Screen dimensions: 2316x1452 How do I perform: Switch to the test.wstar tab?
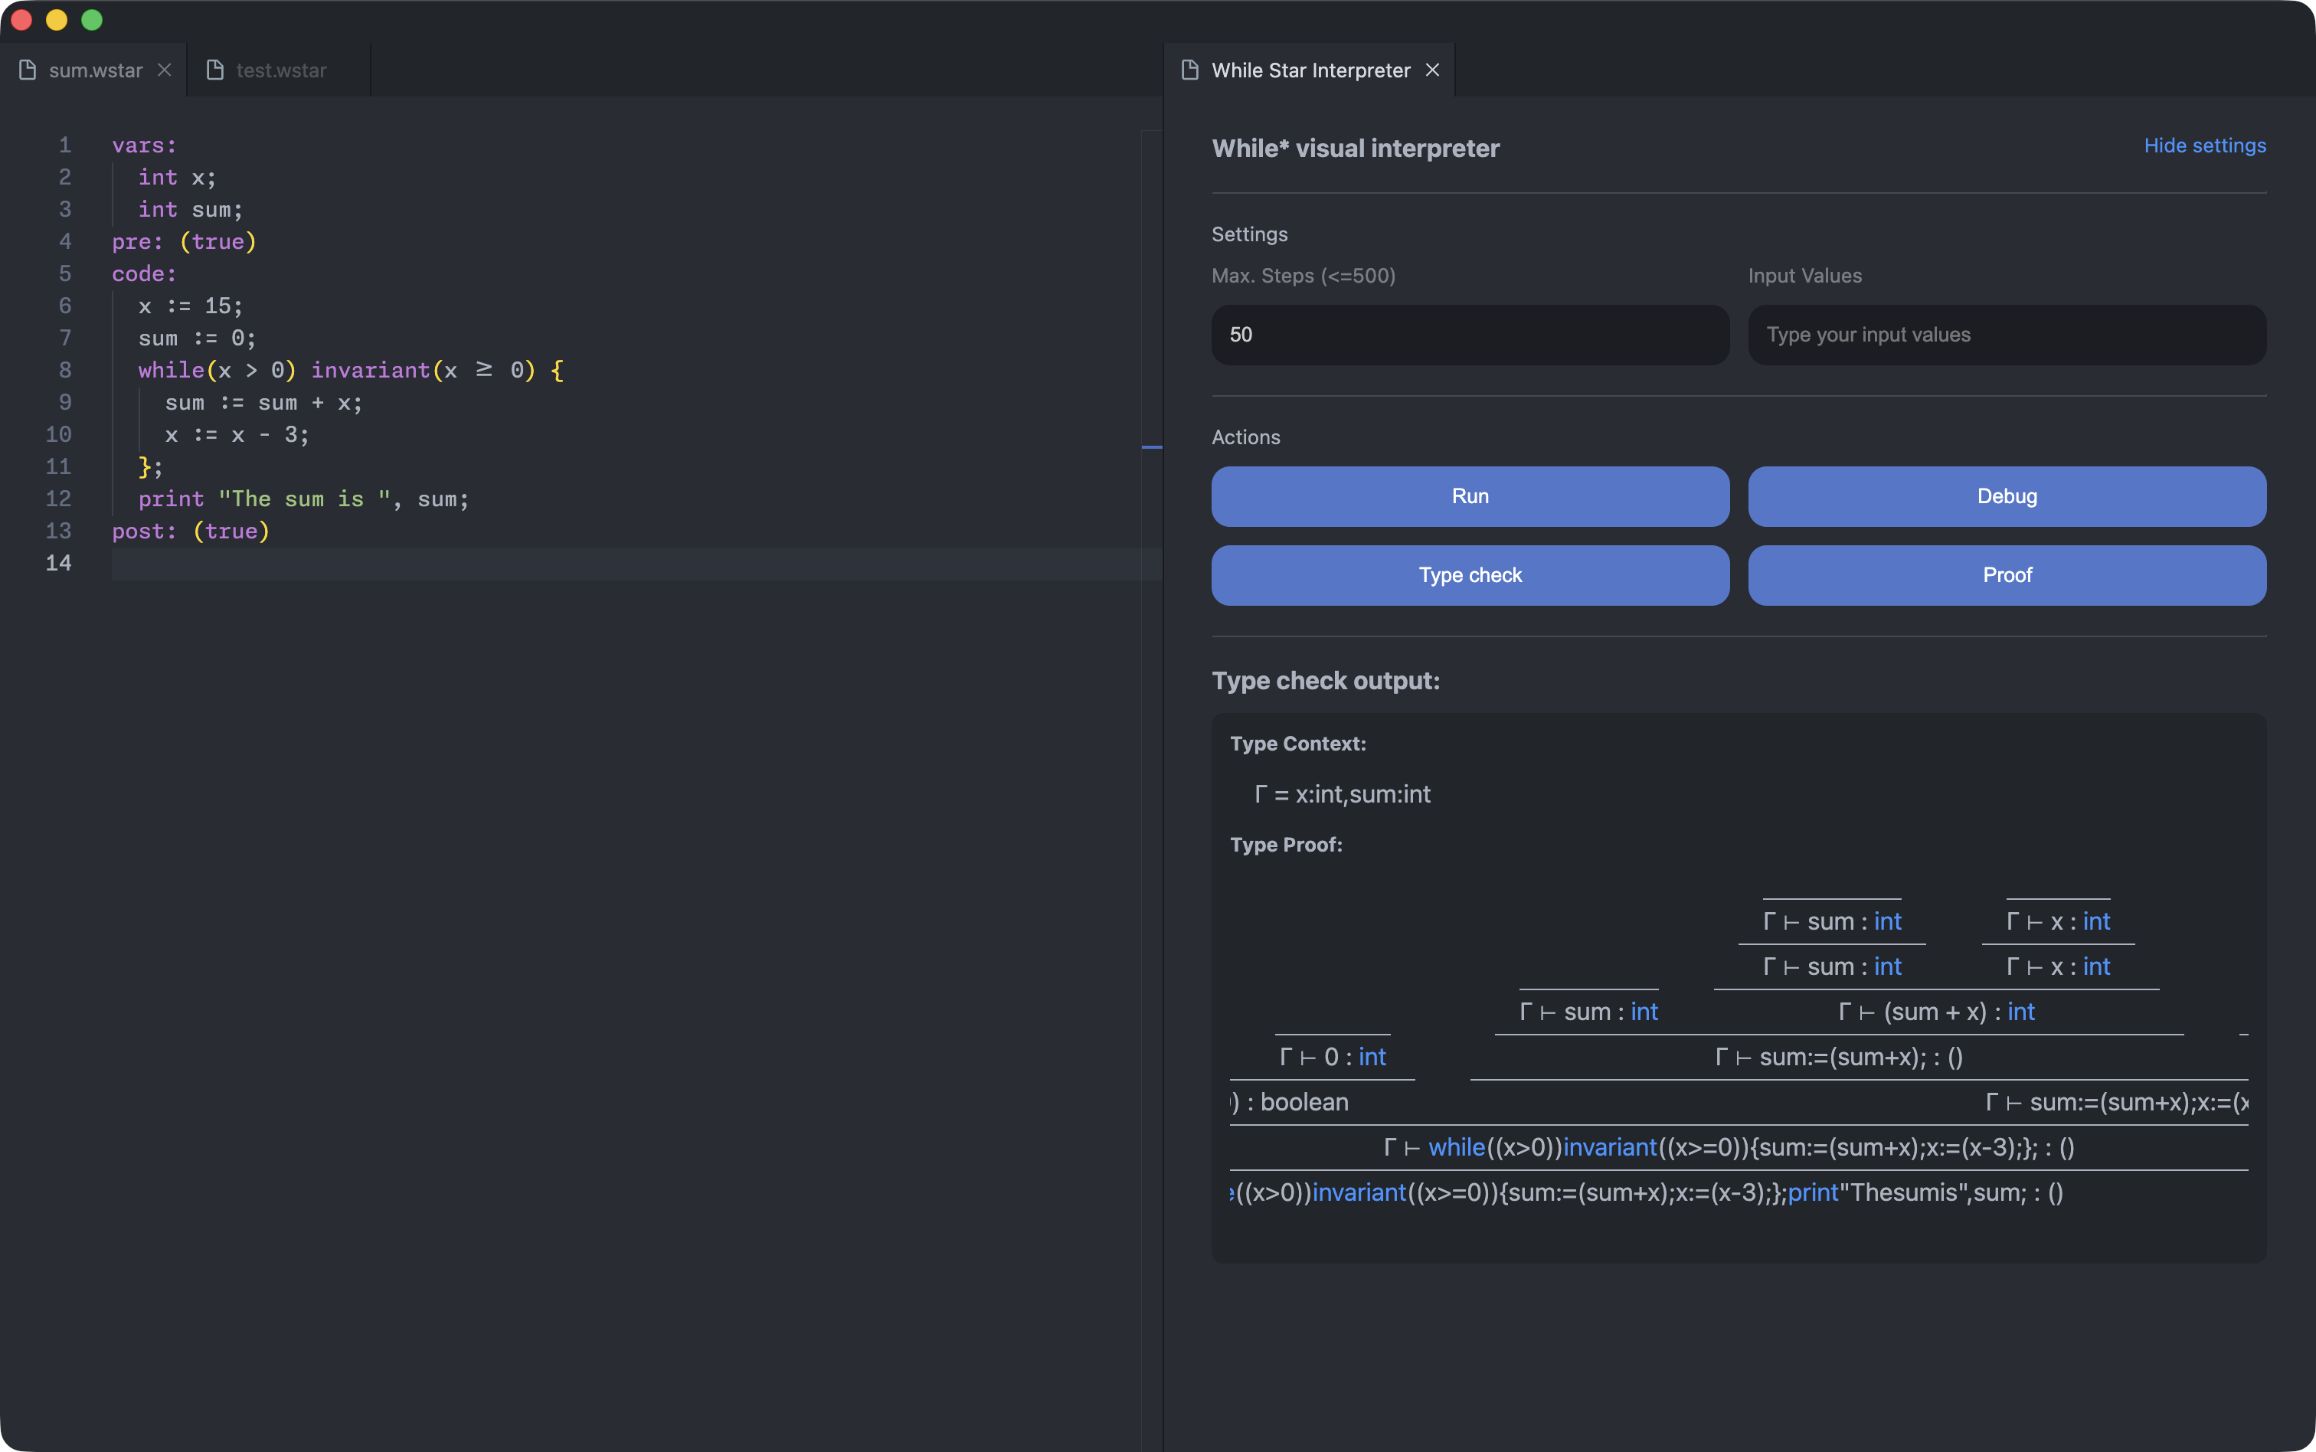(x=280, y=70)
